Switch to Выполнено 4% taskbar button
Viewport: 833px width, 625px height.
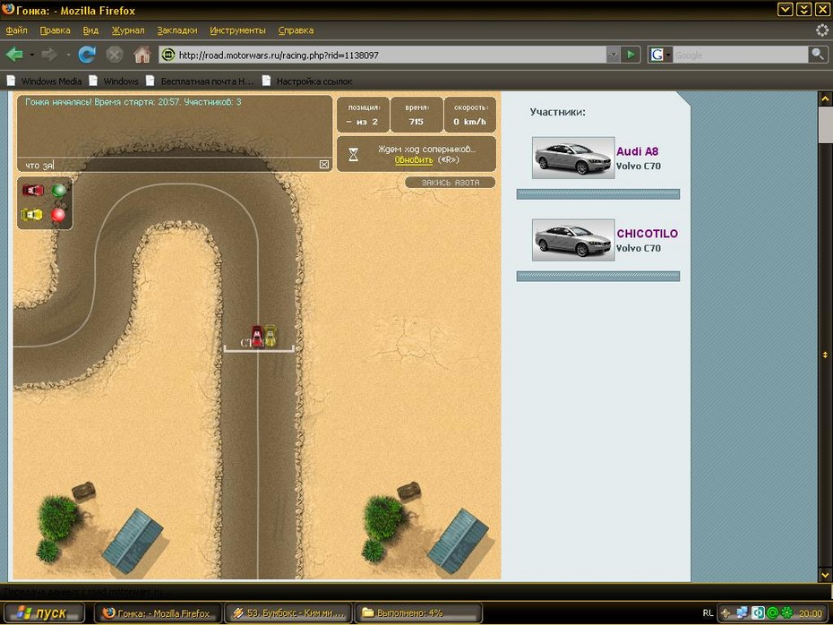coord(418,612)
